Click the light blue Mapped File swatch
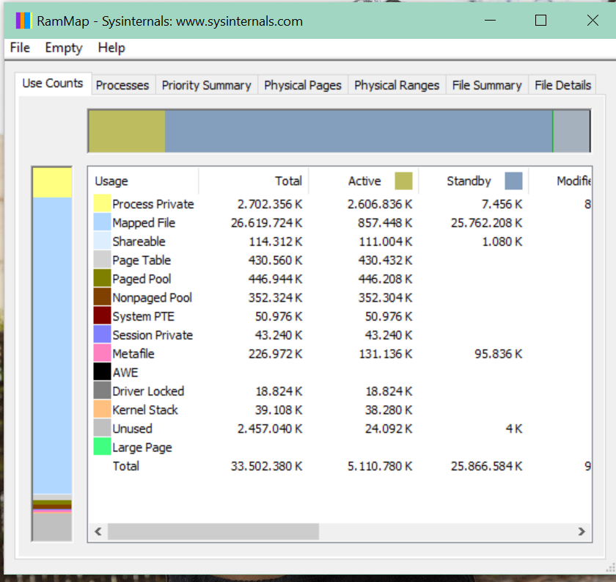The image size is (616, 582). [x=102, y=222]
